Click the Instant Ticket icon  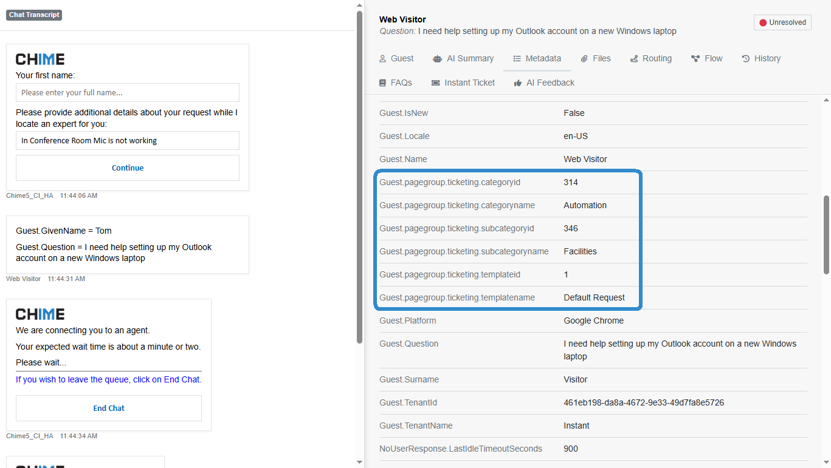(434, 82)
